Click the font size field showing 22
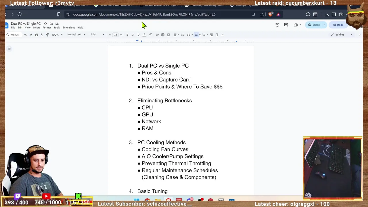 (115, 35)
